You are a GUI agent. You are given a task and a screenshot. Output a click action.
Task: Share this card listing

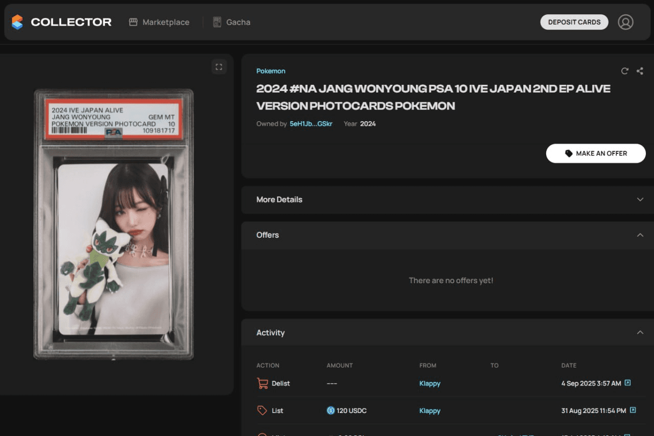click(640, 71)
